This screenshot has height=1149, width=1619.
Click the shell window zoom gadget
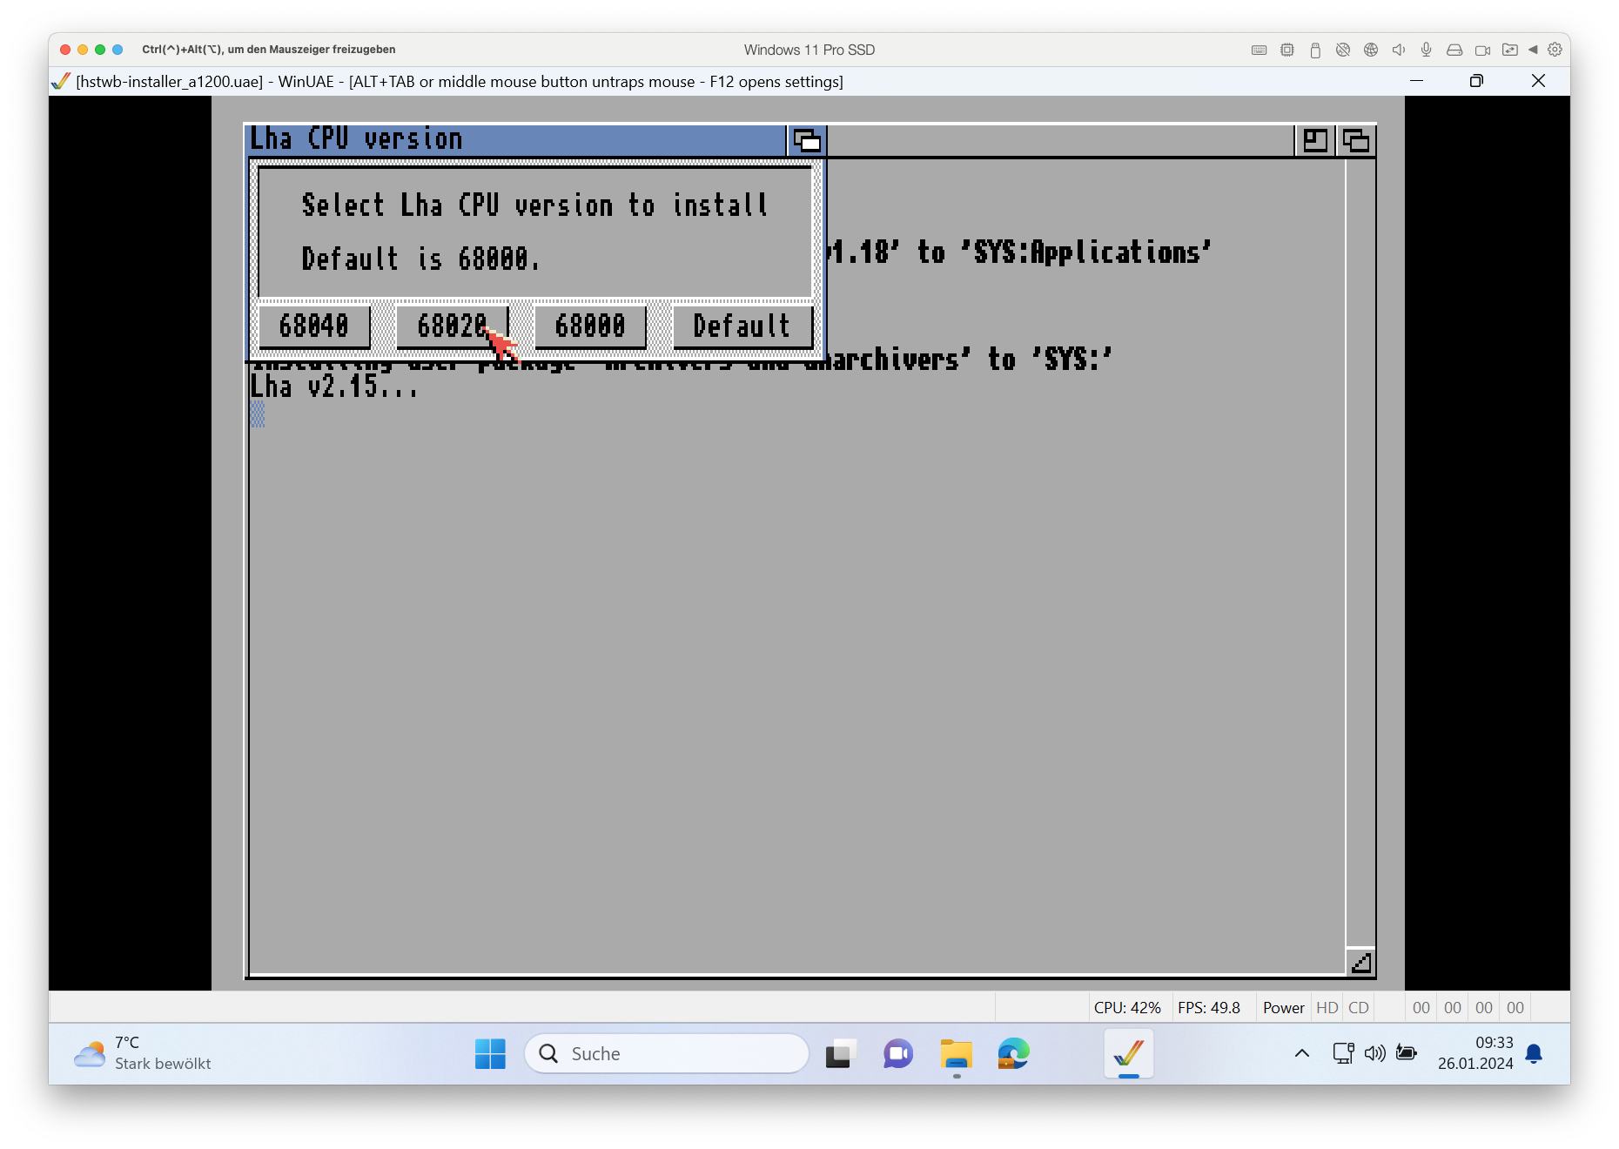pyautogui.click(x=1315, y=140)
